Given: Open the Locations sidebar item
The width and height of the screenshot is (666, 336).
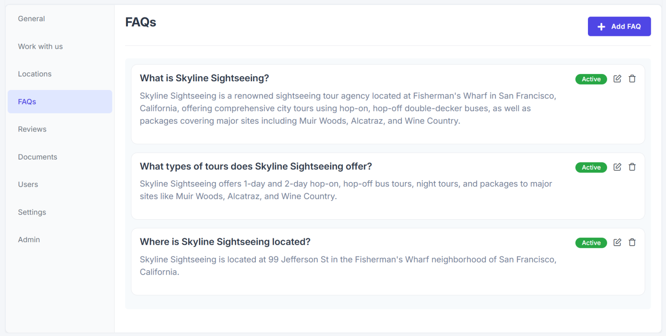Looking at the screenshot, I should (35, 74).
